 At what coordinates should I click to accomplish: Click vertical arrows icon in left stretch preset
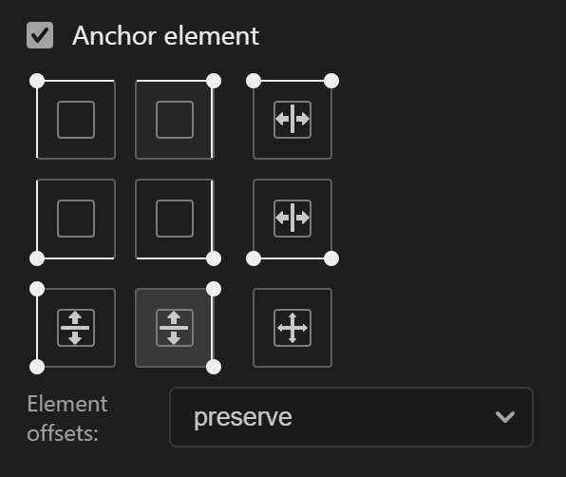[x=76, y=328]
